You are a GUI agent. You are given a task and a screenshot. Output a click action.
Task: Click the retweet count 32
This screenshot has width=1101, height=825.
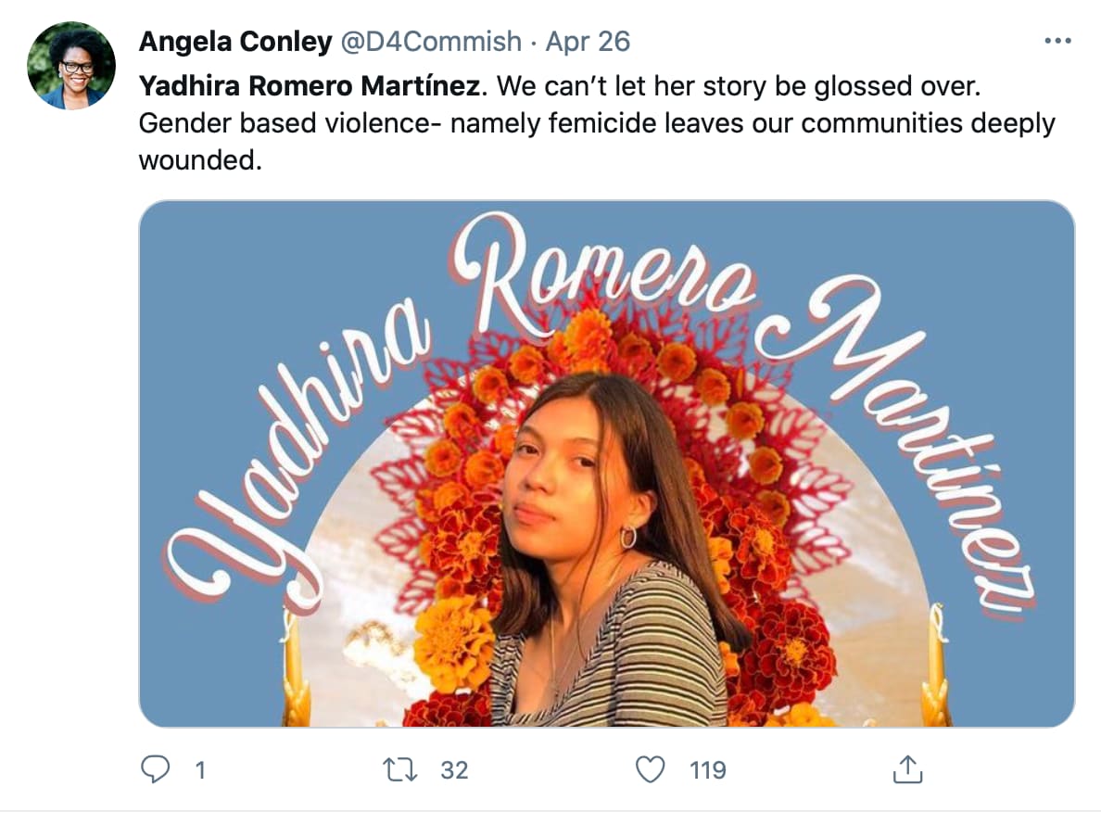pos(454,770)
